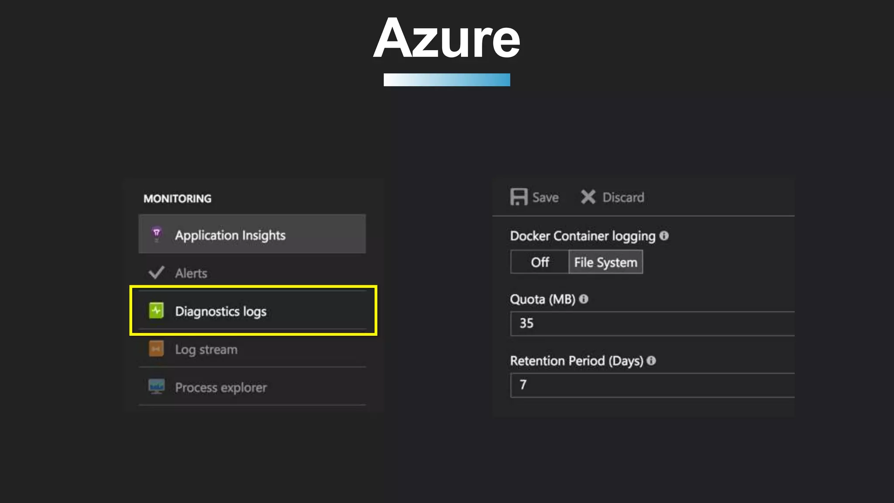Viewport: 894px width, 503px height.
Task: Click info icon beside Docker Container logging
Action: (x=664, y=236)
